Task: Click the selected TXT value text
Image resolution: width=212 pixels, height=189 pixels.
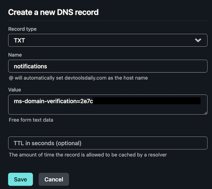Action: 19,40
